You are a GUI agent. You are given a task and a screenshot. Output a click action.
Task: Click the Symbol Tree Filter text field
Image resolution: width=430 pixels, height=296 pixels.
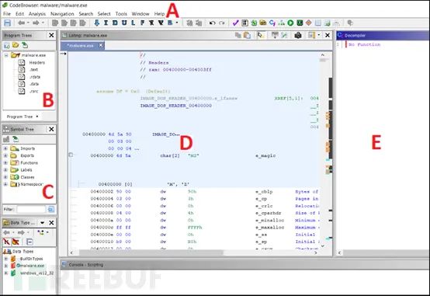pos(31,209)
